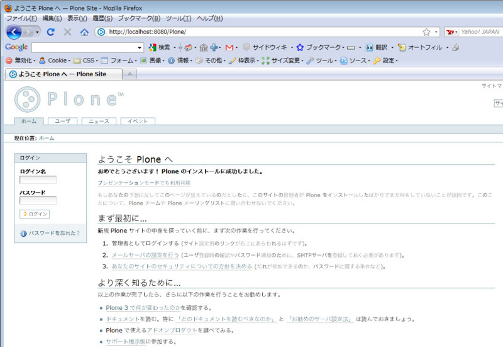Select the ユーザ site tab
Image resolution: width=503 pixels, height=347 pixels.
(x=62, y=121)
